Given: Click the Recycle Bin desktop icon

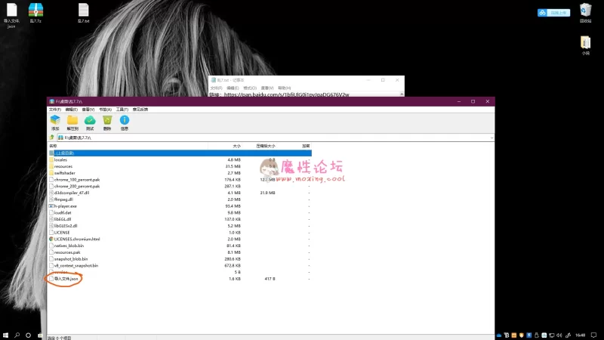Looking at the screenshot, I should point(586,13).
